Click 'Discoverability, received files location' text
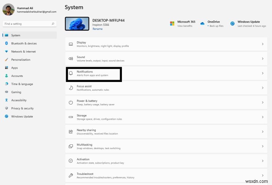 (x=97, y=133)
